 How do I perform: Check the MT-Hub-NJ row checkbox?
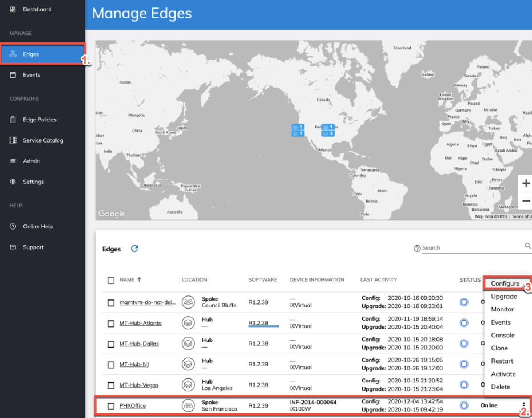pyautogui.click(x=111, y=365)
